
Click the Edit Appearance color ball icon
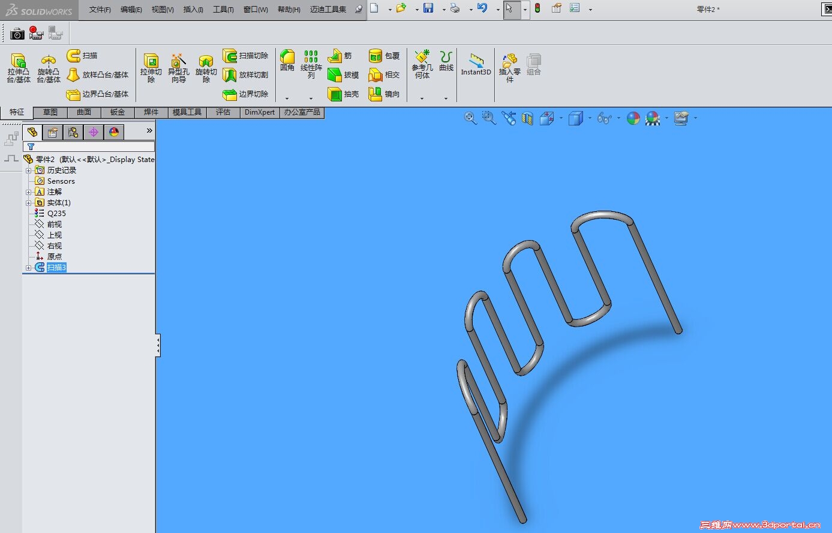(x=633, y=118)
